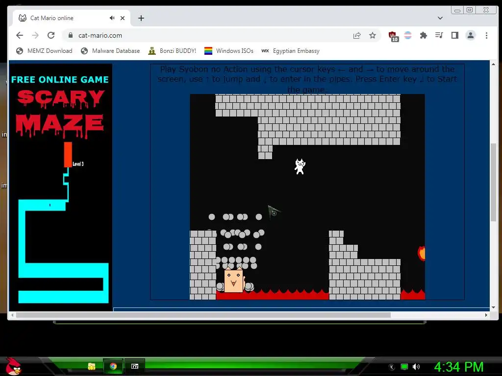Open the Egyptian Embassy bookmark
The image size is (502, 376).
[x=290, y=51]
